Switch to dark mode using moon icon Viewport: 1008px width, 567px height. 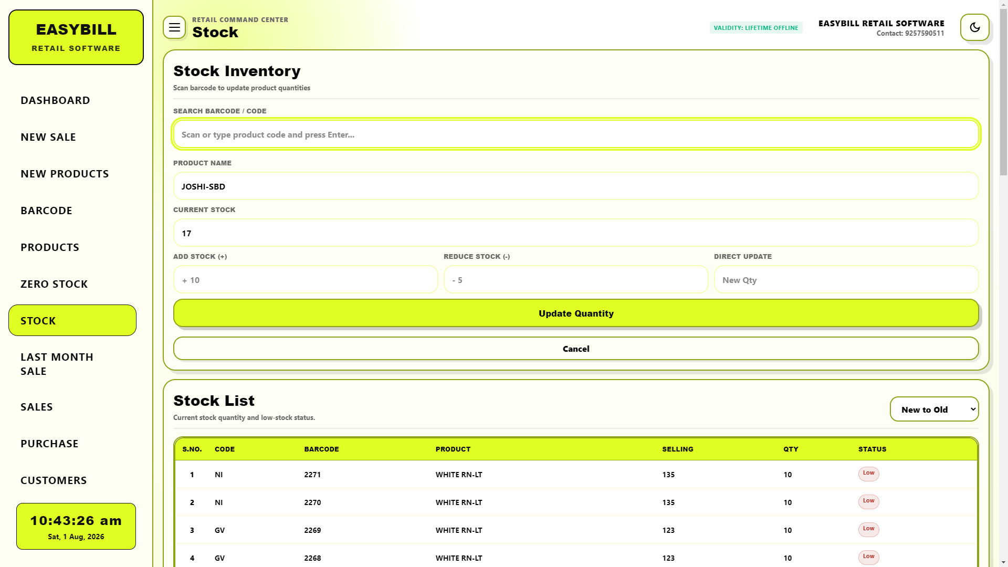click(x=975, y=27)
